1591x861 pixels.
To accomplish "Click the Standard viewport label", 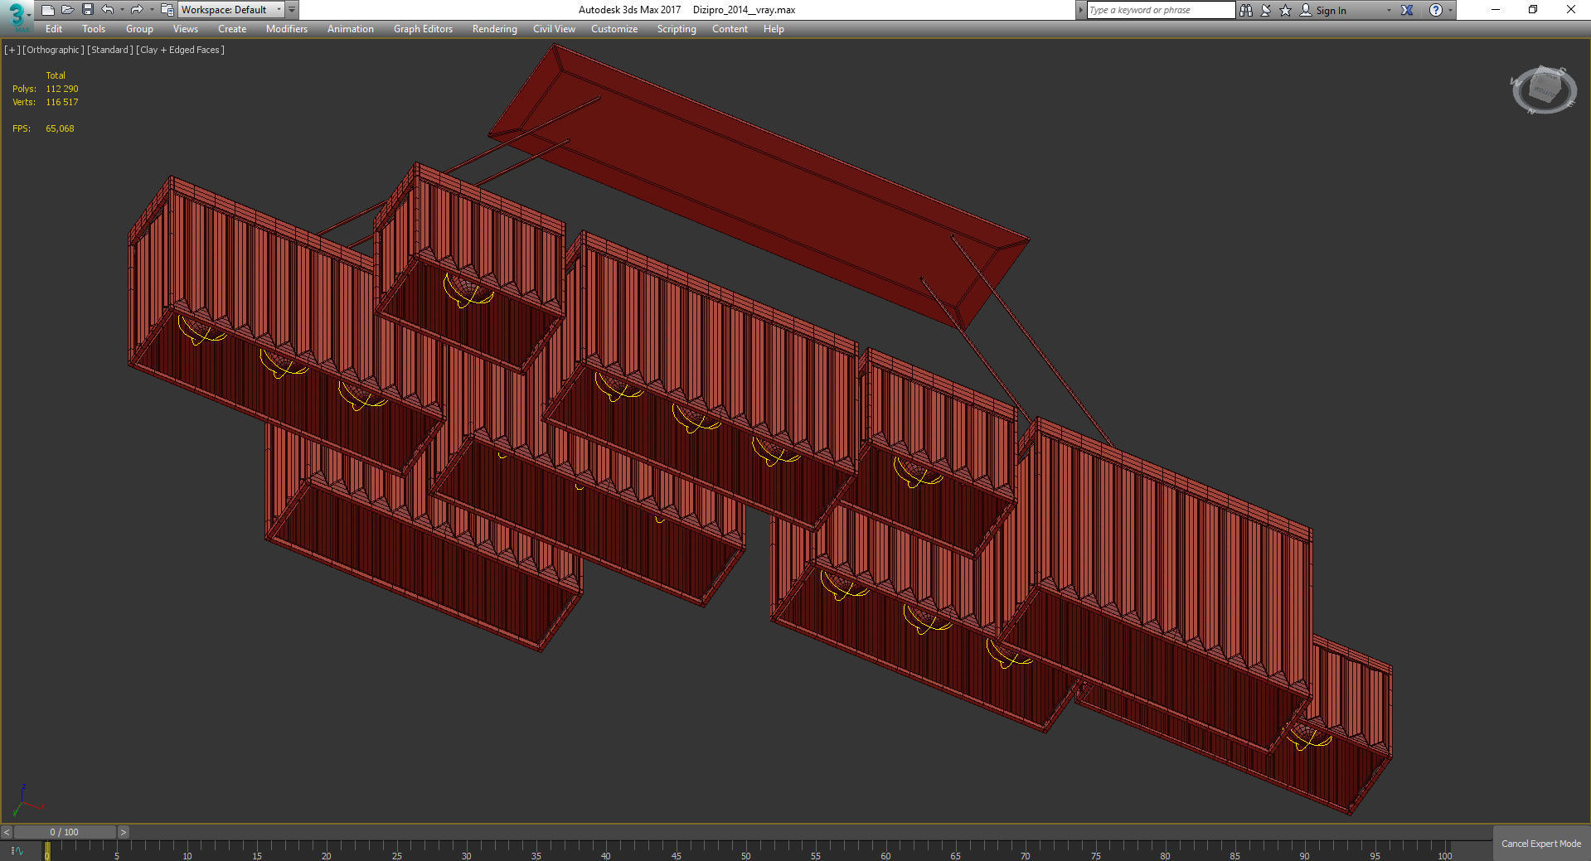I will pyautogui.click(x=109, y=50).
